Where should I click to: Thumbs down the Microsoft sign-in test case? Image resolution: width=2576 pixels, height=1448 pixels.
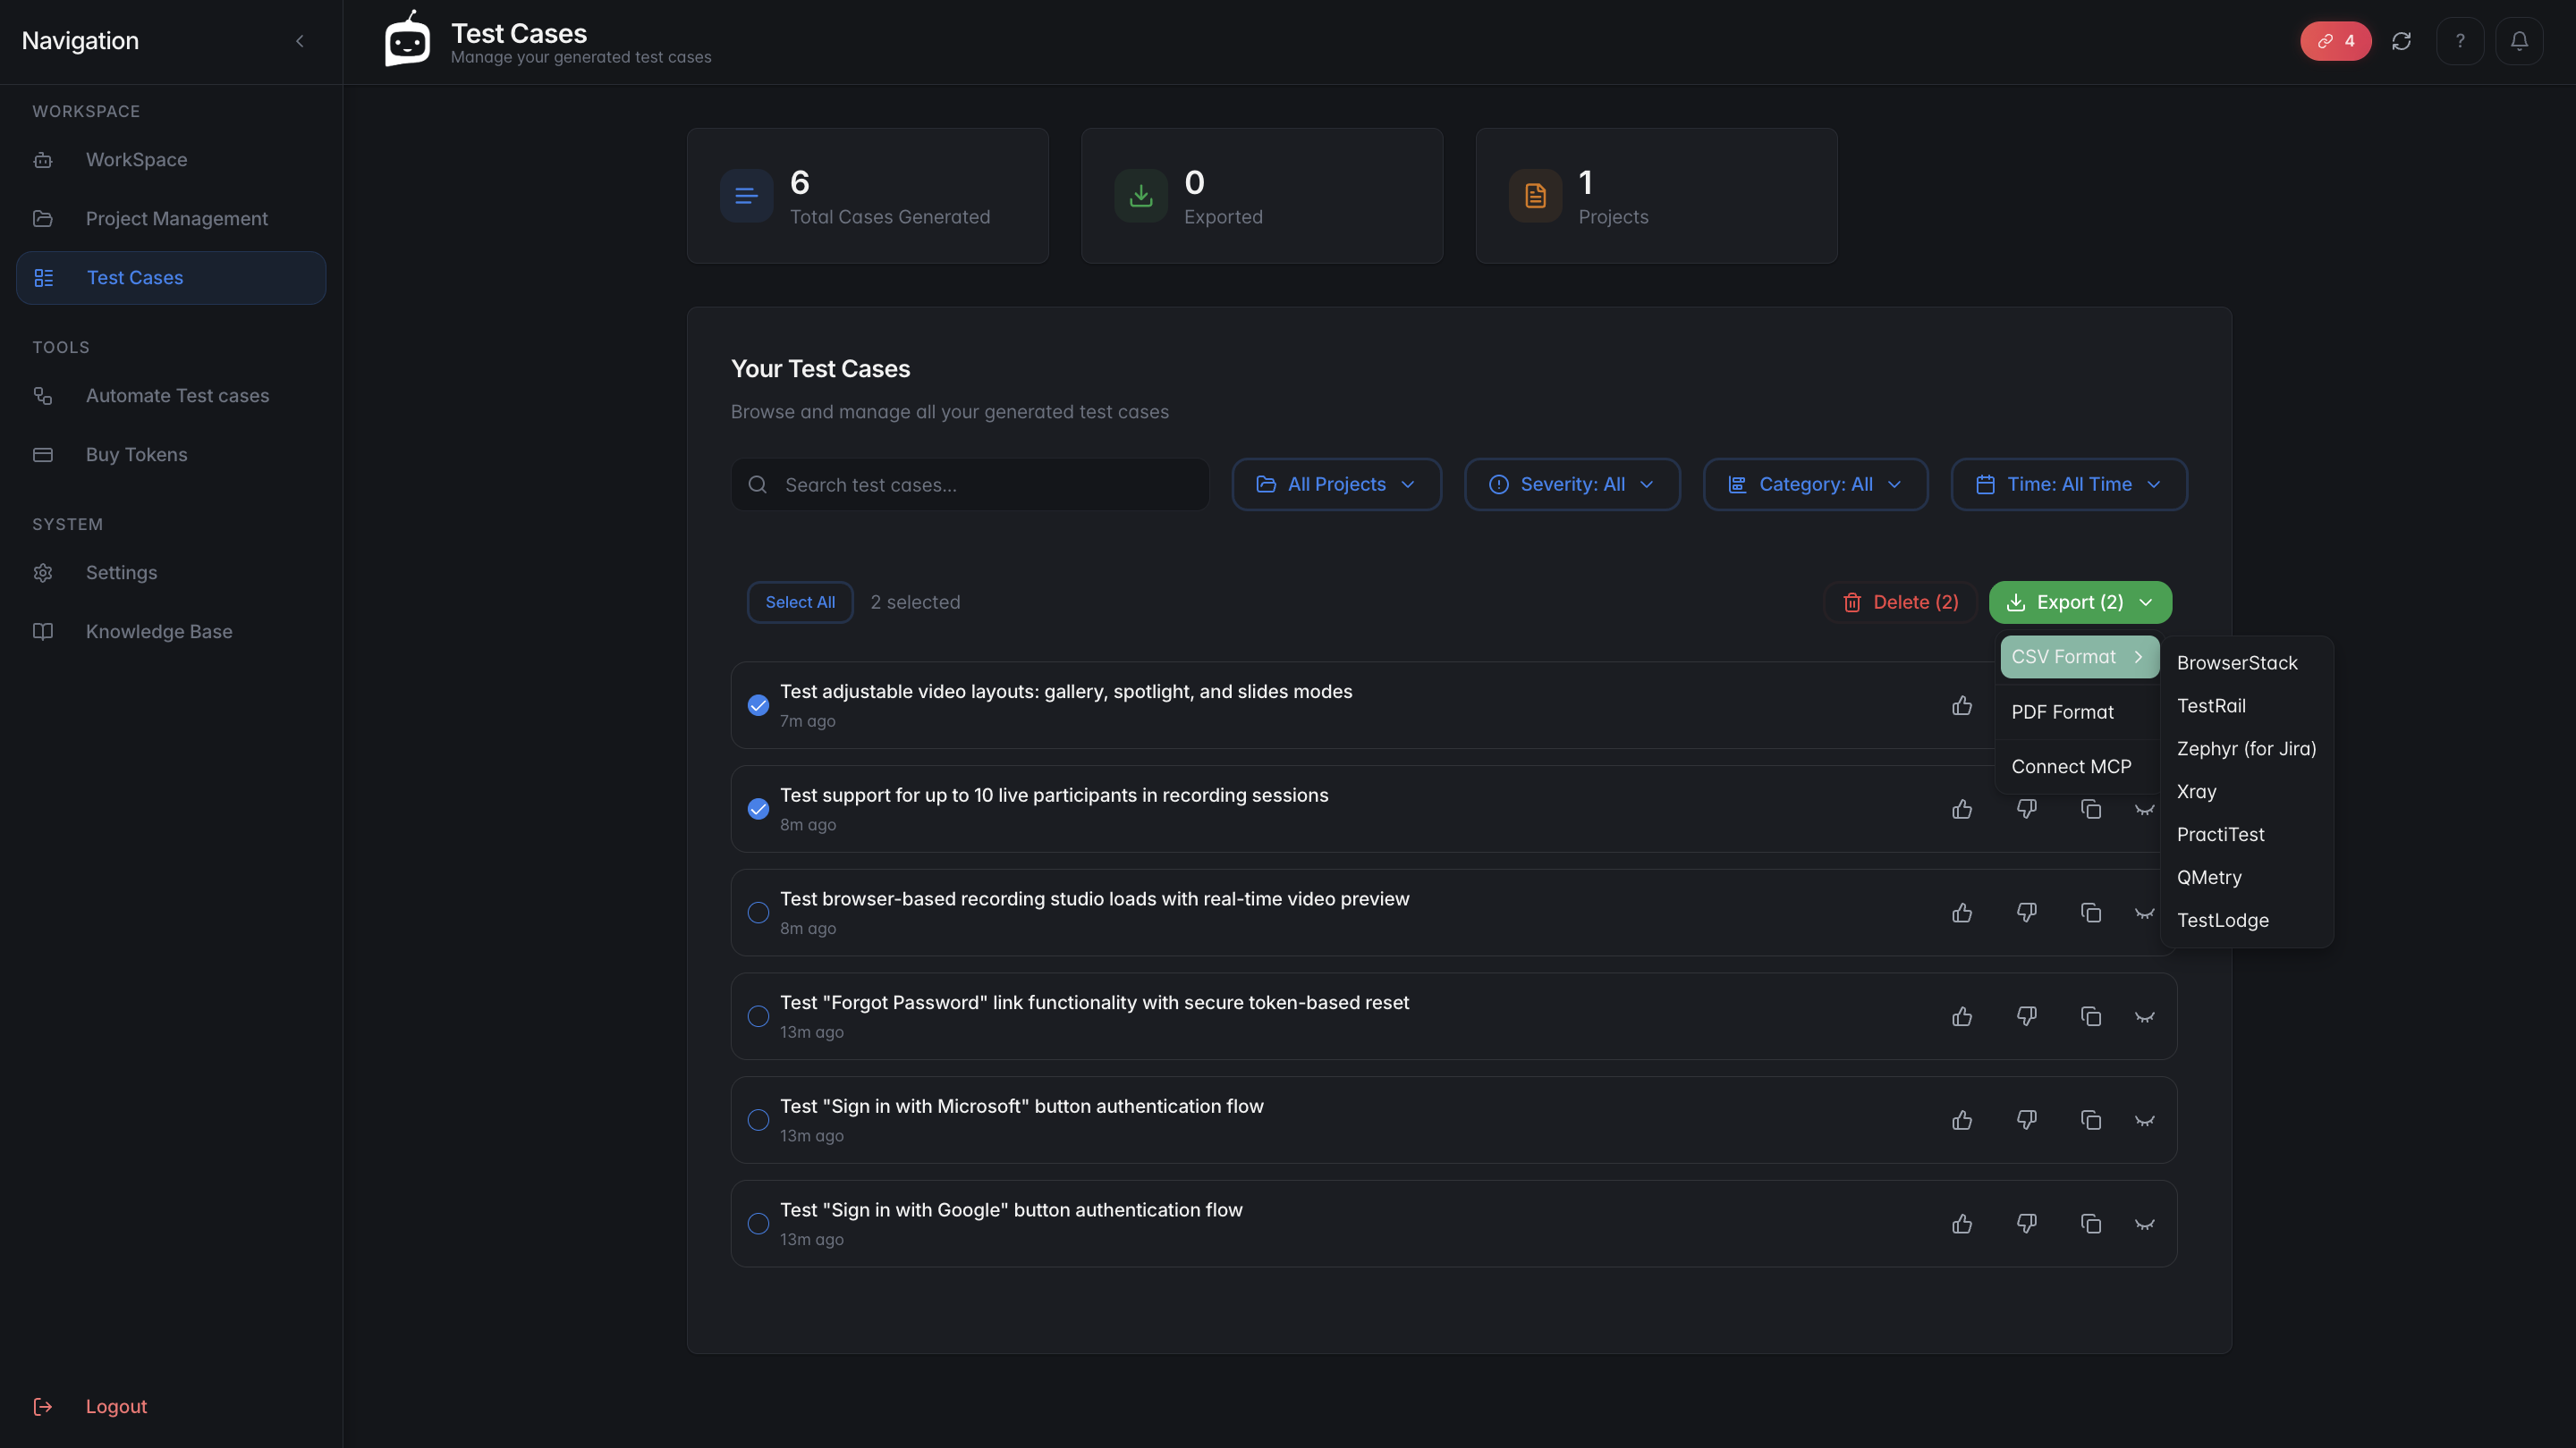(x=2026, y=1120)
